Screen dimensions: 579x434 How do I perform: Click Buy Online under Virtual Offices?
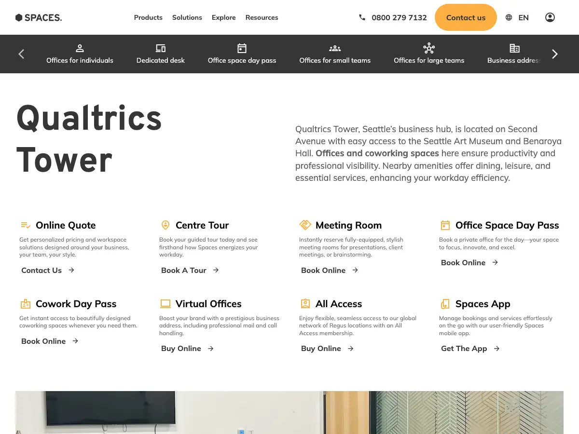[x=181, y=349]
